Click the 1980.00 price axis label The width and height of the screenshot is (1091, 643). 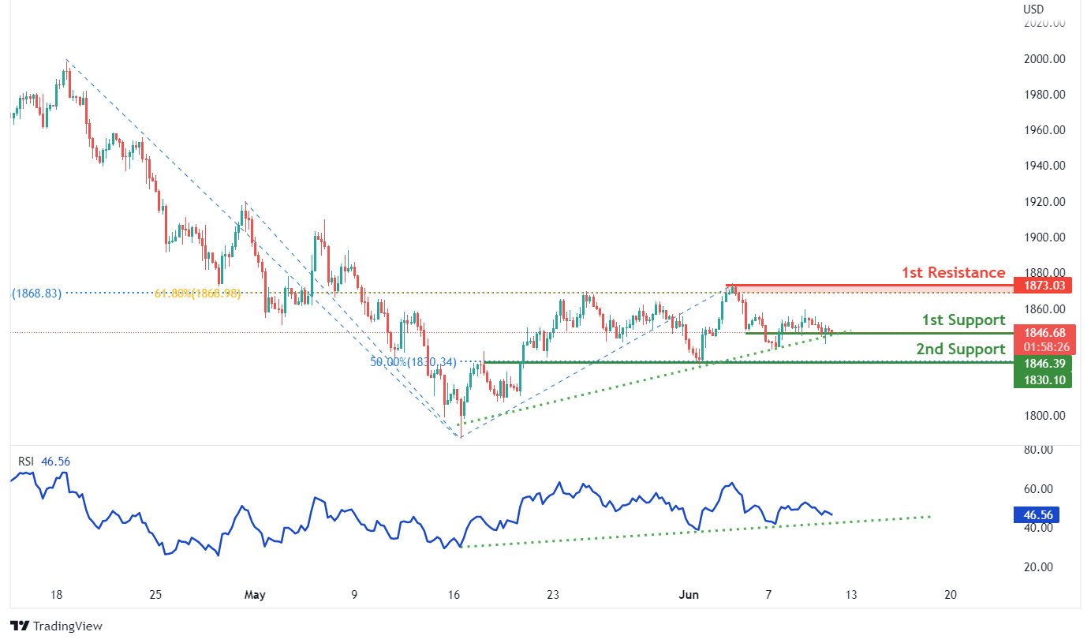(1044, 95)
